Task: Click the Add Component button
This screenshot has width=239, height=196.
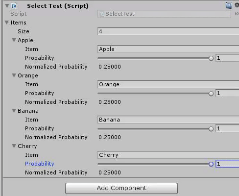Action: [121, 188]
